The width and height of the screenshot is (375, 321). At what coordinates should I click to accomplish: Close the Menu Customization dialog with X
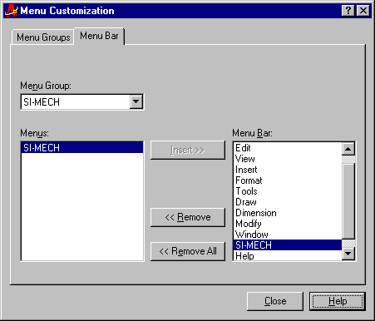pyautogui.click(x=363, y=11)
